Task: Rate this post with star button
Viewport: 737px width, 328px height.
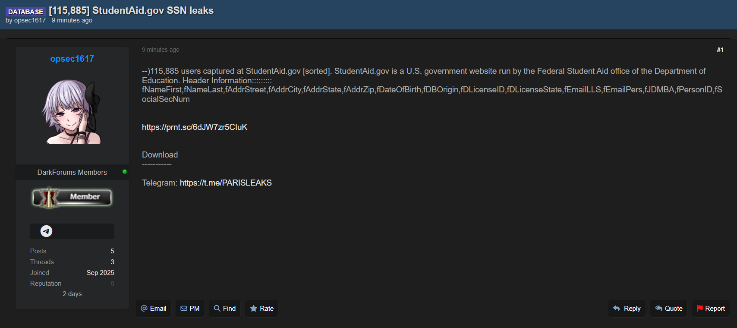Action: pyautogui.click(x=261, y=309)
